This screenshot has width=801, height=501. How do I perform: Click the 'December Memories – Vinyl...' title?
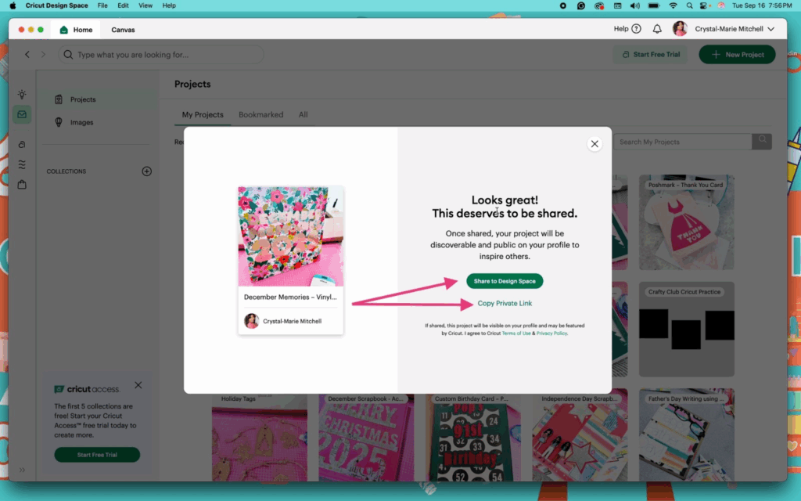(290, 297)
